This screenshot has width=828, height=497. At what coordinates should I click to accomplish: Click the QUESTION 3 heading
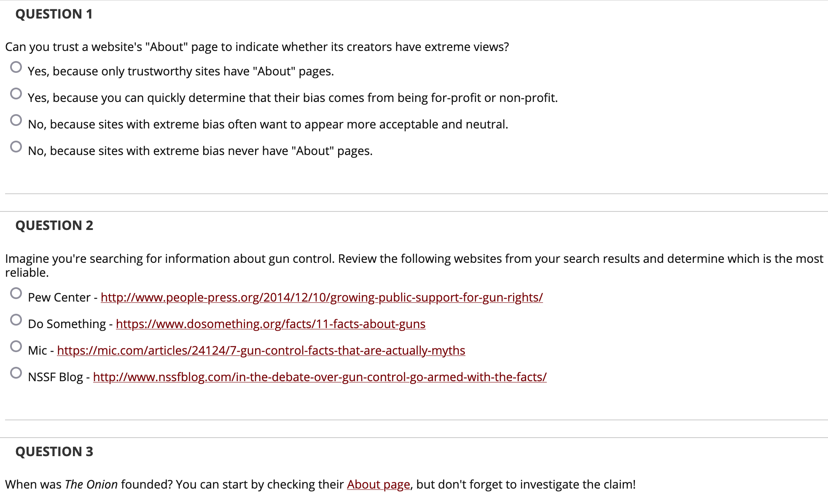pyautogui.click(x=54, y=451)
